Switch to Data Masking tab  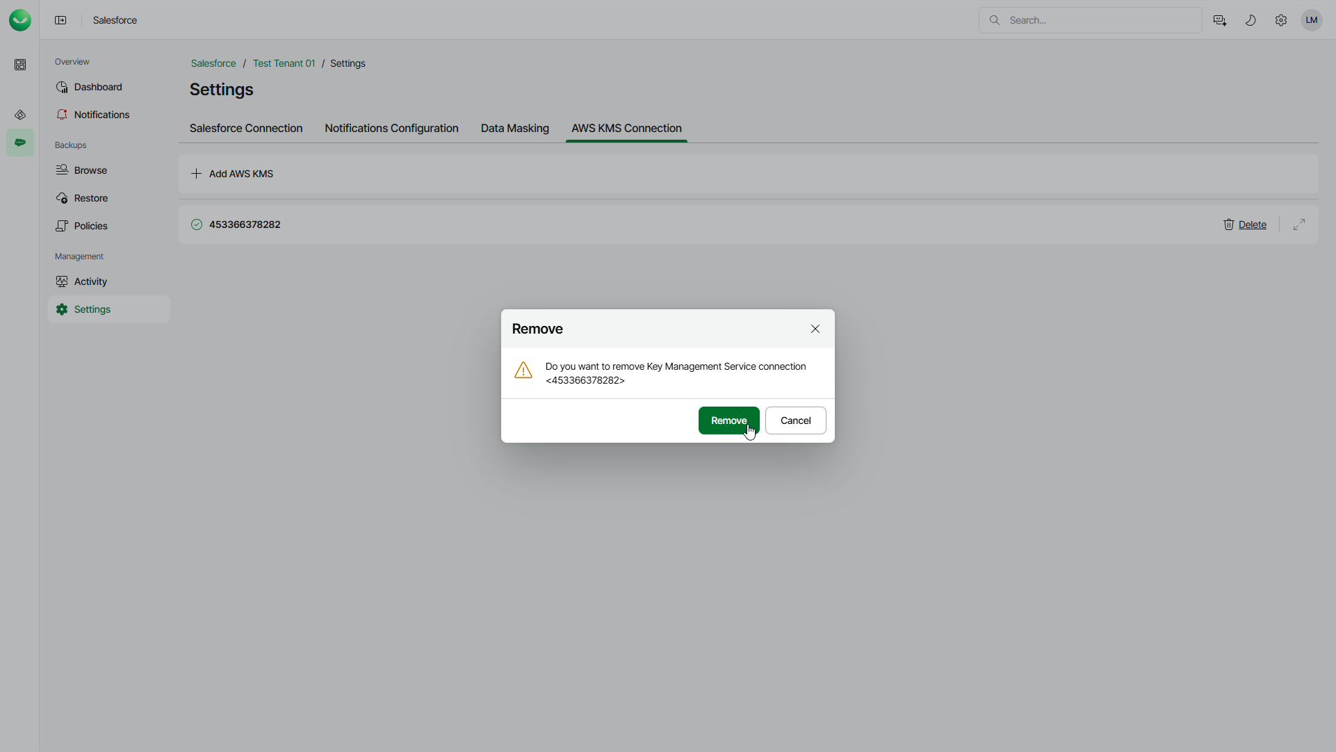click(x=514, y=128)
